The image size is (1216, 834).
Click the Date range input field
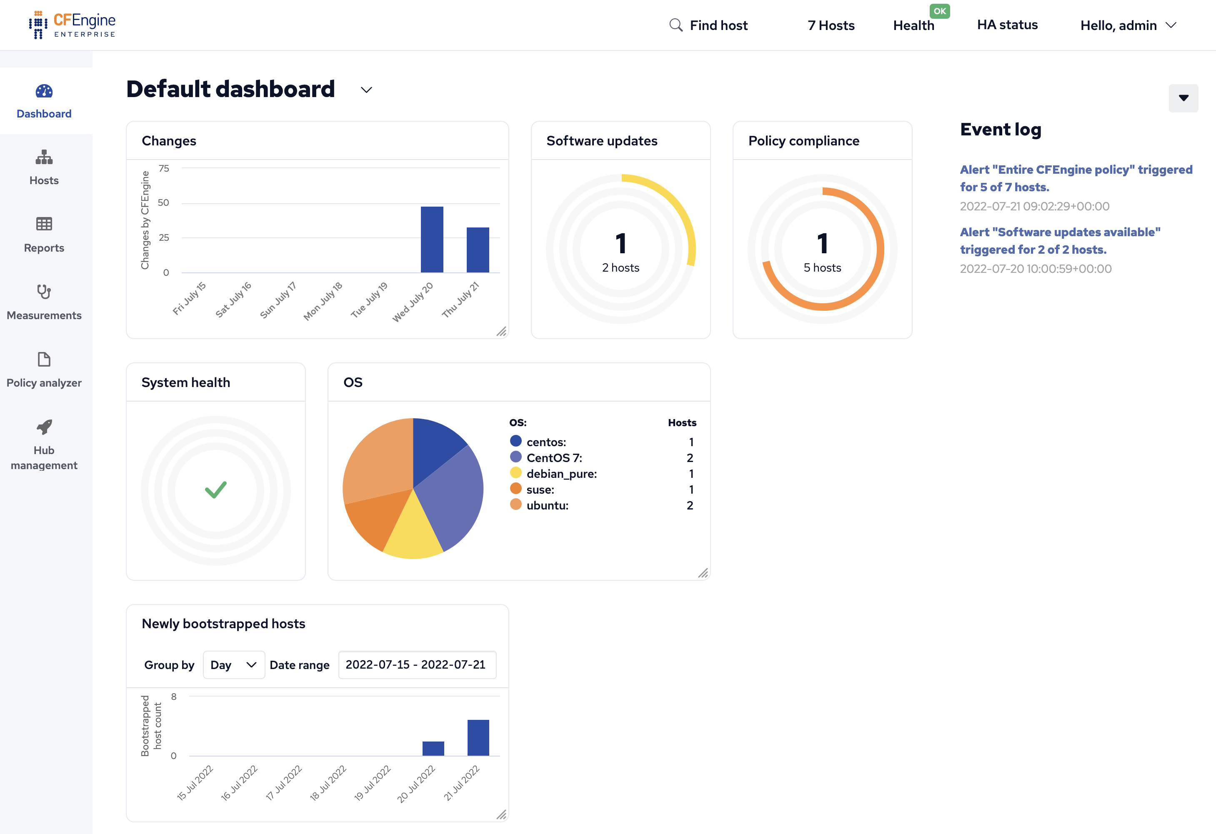(x=417, y=664)
